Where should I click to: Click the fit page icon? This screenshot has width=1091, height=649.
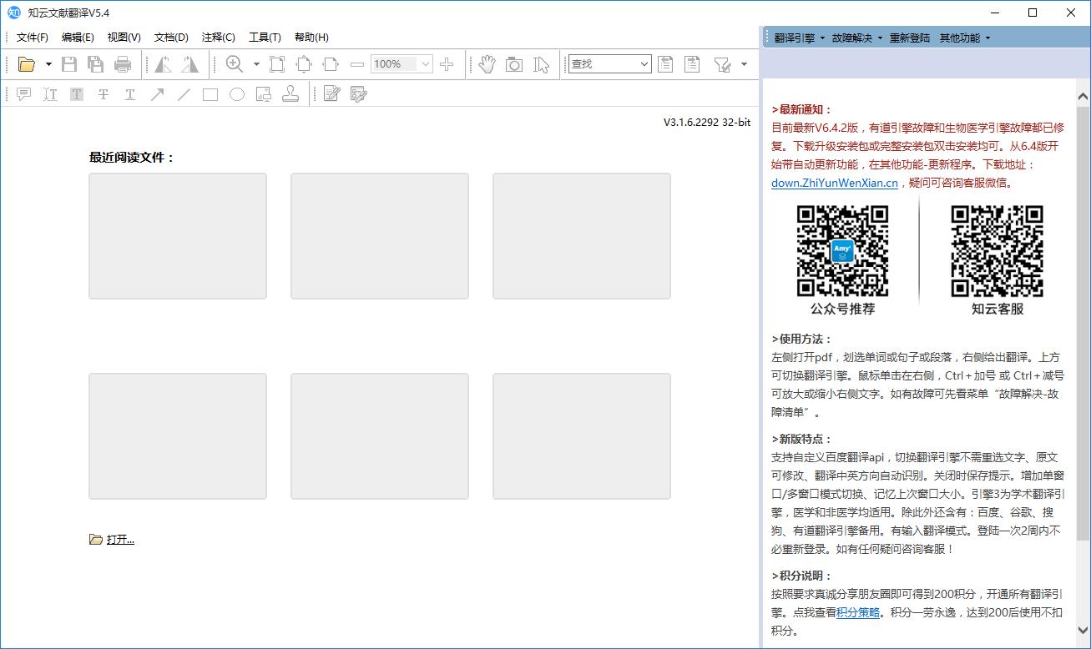point(277,64)
